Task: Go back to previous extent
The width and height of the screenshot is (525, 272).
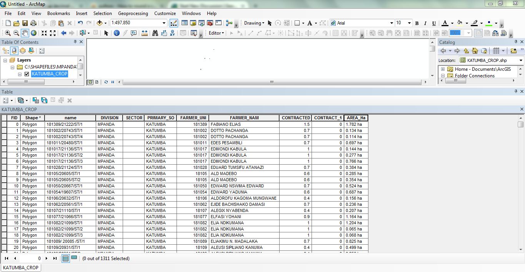Action: point(63,33)
